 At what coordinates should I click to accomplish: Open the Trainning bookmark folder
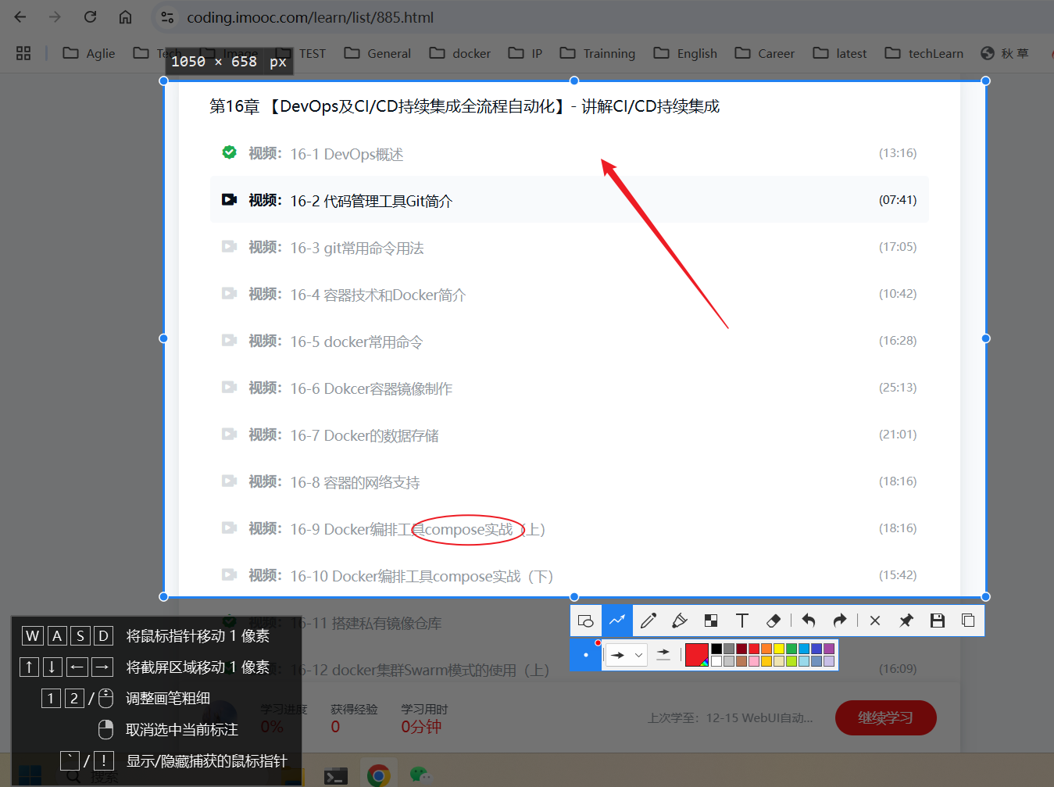pos(598,53)
